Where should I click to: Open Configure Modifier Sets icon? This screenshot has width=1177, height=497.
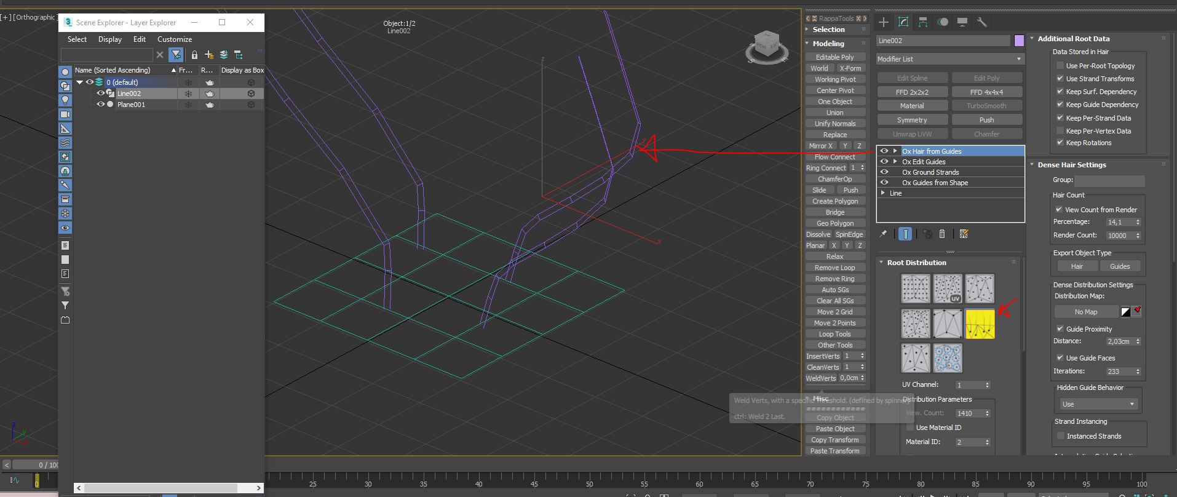(964, 234)
